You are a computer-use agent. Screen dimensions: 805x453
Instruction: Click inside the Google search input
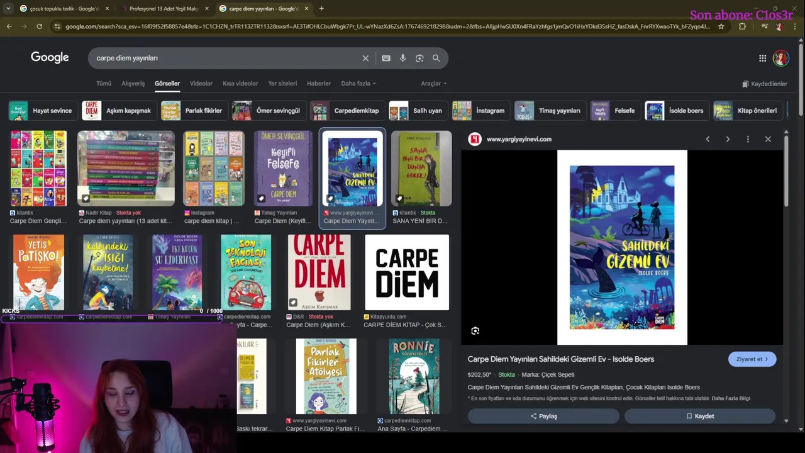tap(226, 58)
